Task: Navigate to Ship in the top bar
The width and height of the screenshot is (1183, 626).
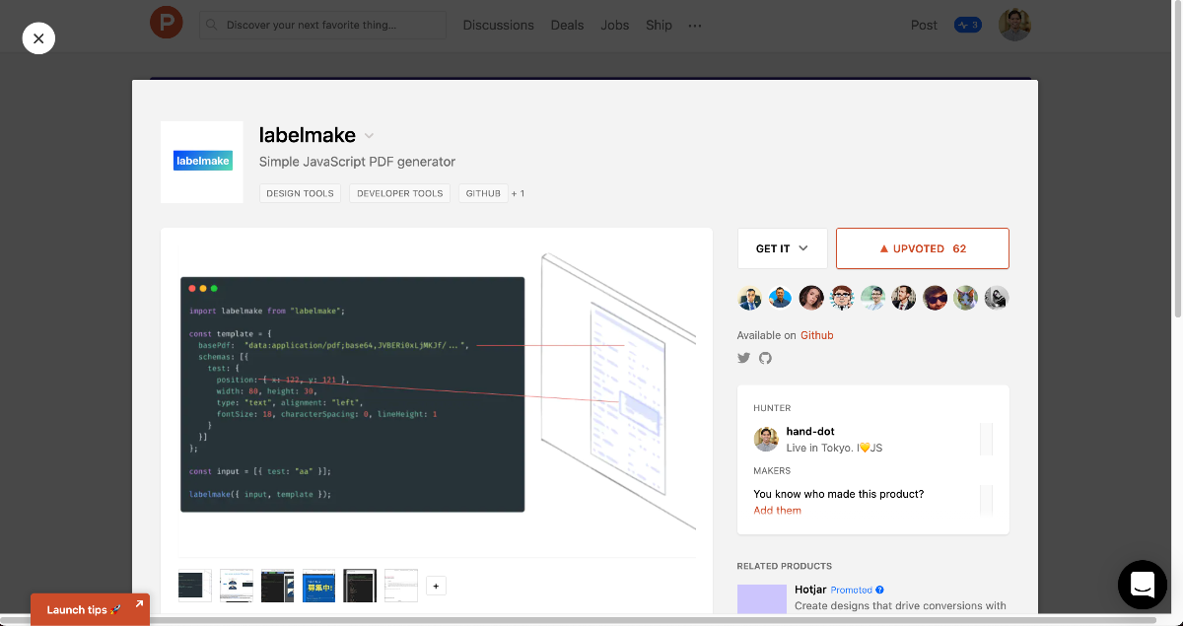Action: coord(659,25)
